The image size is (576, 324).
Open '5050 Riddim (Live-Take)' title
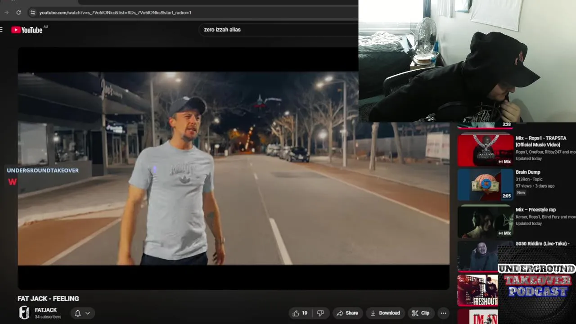coord(542,243)
